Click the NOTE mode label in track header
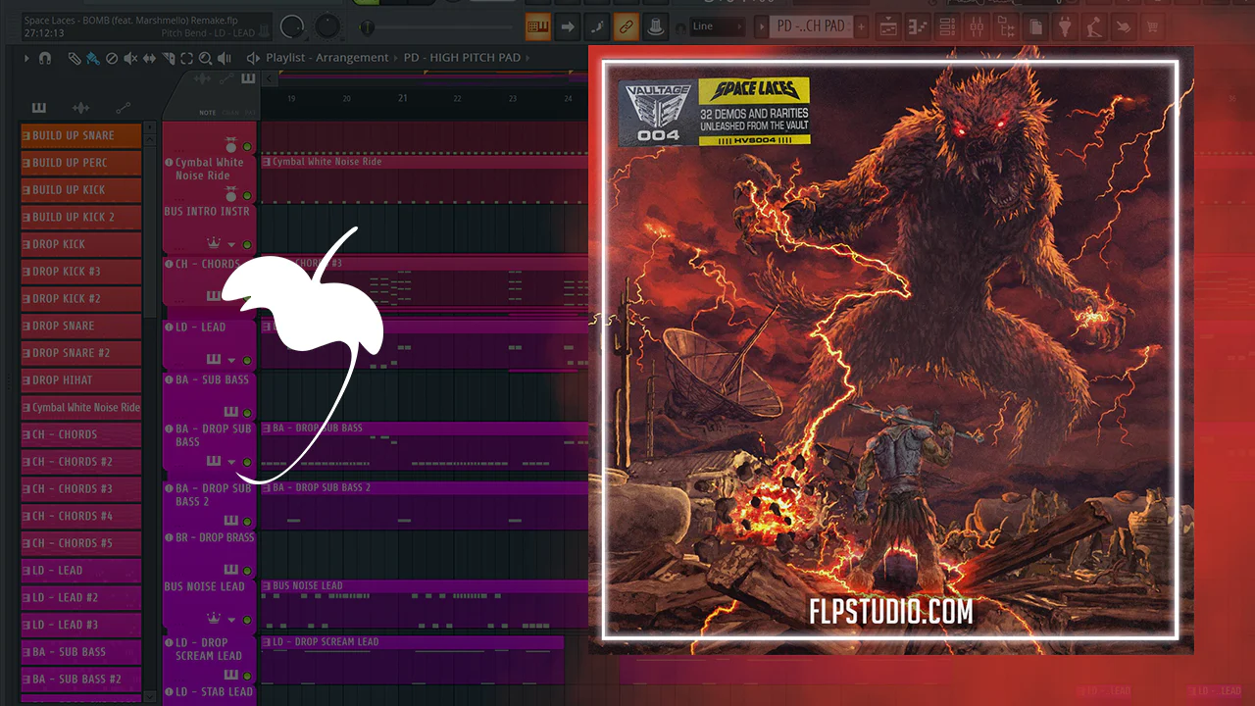Screen dimensions: 1255x706 click(207, 113)
